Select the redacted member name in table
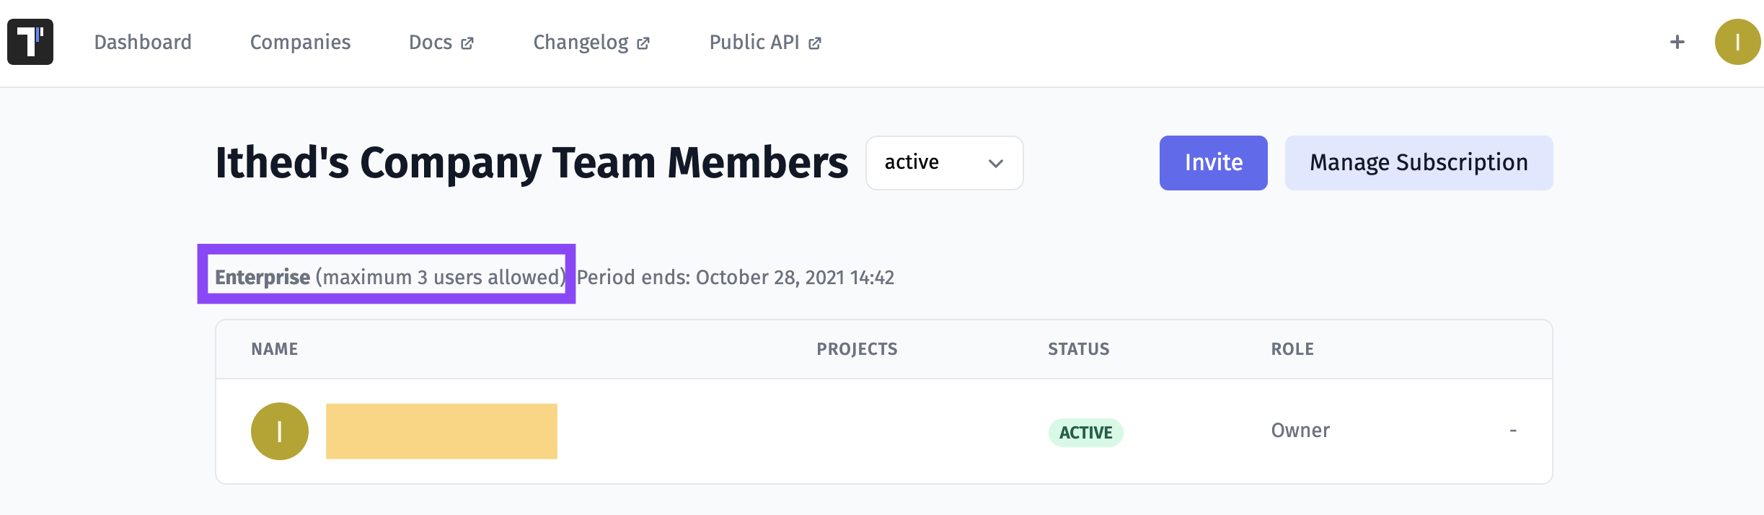This screenshot has width=1764, height=515. [x=441, y=431]
